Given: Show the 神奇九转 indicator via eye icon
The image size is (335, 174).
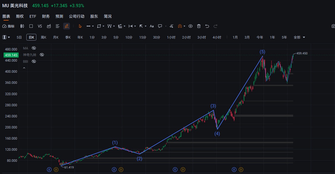Looking at the screenshot, I should 42,55.
